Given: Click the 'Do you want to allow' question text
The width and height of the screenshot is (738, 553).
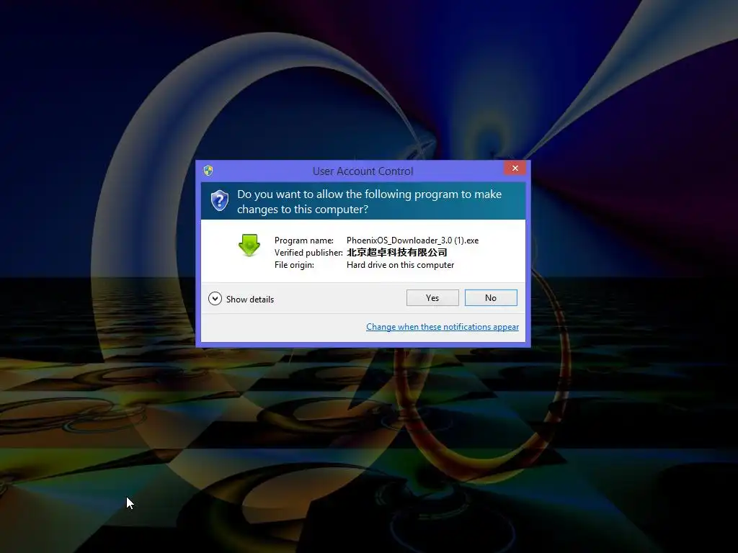Looking at the screenshot, I should [x=370, y=202].
